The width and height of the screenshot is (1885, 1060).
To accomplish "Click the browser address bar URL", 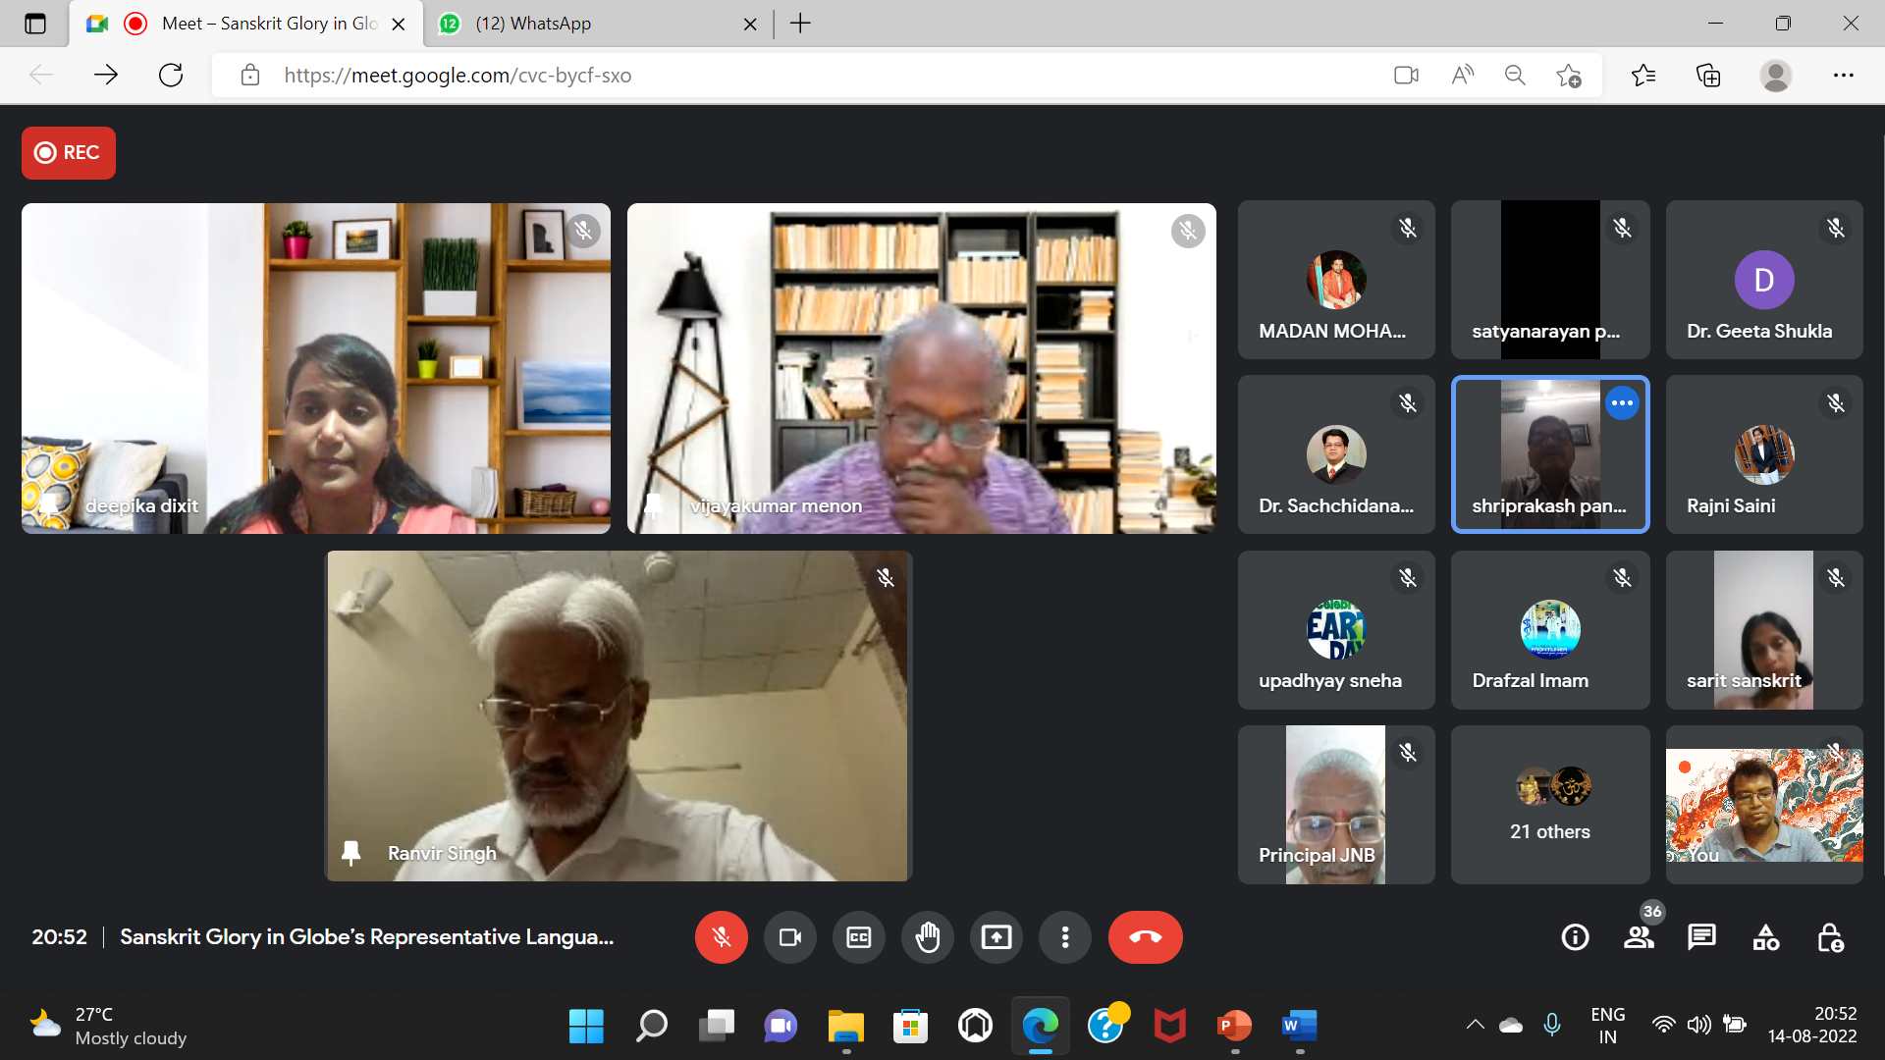I will click(458, 76).
